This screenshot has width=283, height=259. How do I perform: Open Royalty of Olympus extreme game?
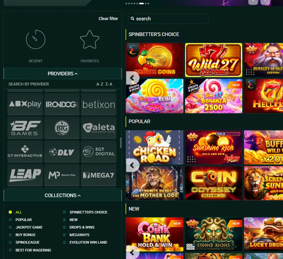click(263, 60)
